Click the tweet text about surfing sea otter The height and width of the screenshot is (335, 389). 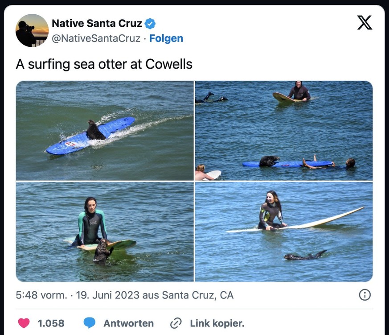click(x=104, y=64)
